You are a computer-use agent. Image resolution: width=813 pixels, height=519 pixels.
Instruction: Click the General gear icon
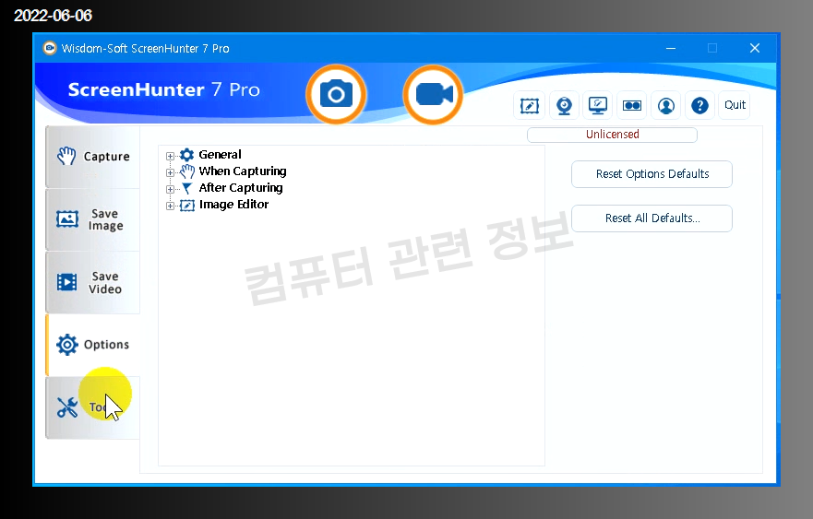186,155
